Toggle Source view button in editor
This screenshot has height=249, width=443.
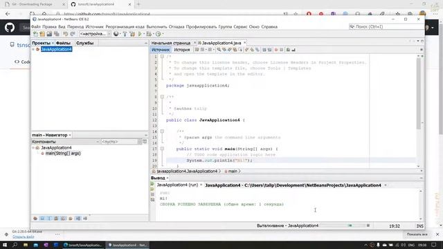coord(161,50)
